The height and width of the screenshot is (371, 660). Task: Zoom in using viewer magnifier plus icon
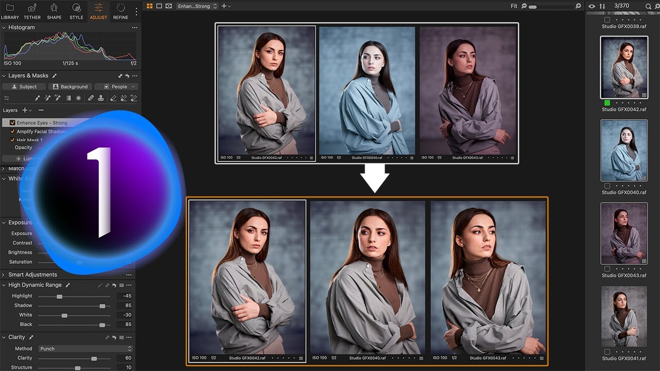click(579, 6)
